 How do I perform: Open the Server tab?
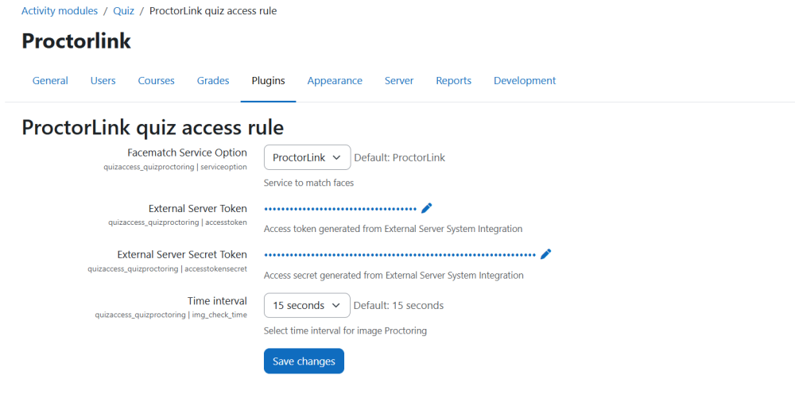coord(399,80)
